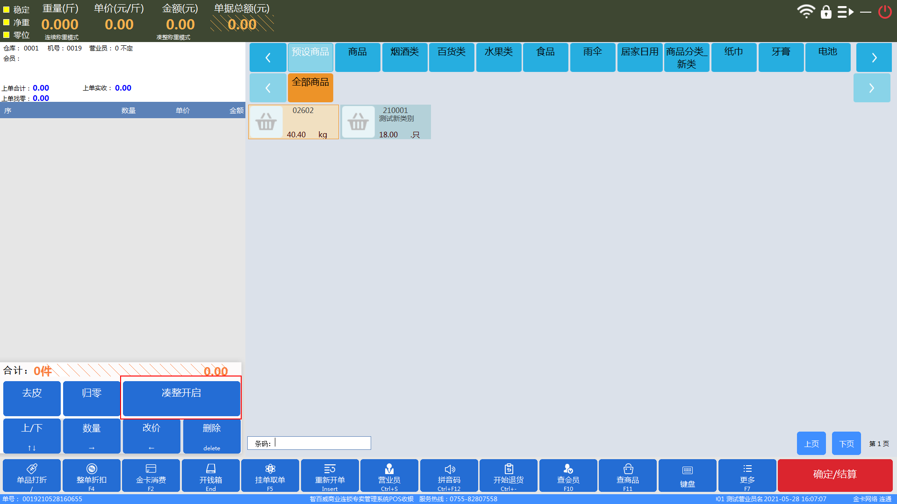
Task: Click the hotline 0755-82807558 text
Action: (x=474, y=499)
